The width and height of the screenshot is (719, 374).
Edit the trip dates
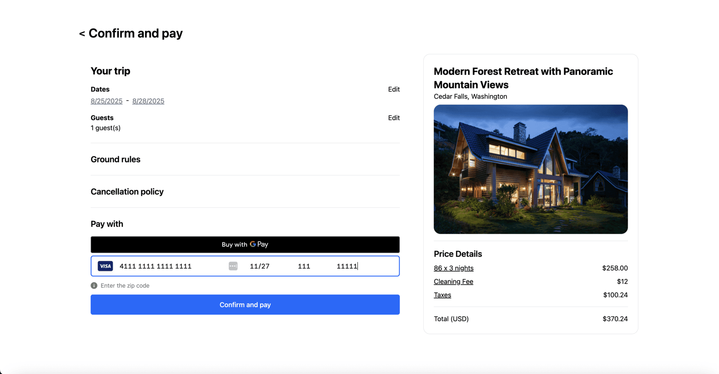(x=394, y=89)
